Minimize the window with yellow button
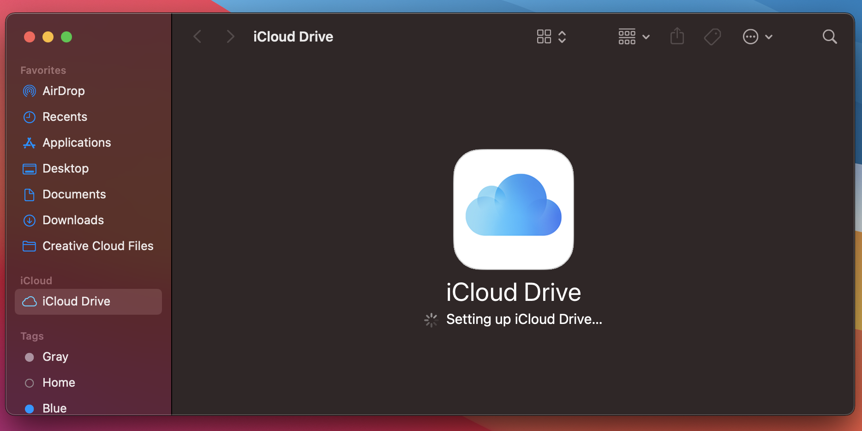Screen dimensions: 862x431 pyautogui.click(x=48, y=37)
